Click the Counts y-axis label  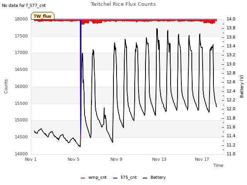6,86
